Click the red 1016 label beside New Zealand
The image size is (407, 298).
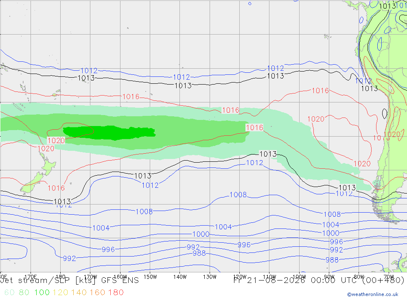point(56,188)
